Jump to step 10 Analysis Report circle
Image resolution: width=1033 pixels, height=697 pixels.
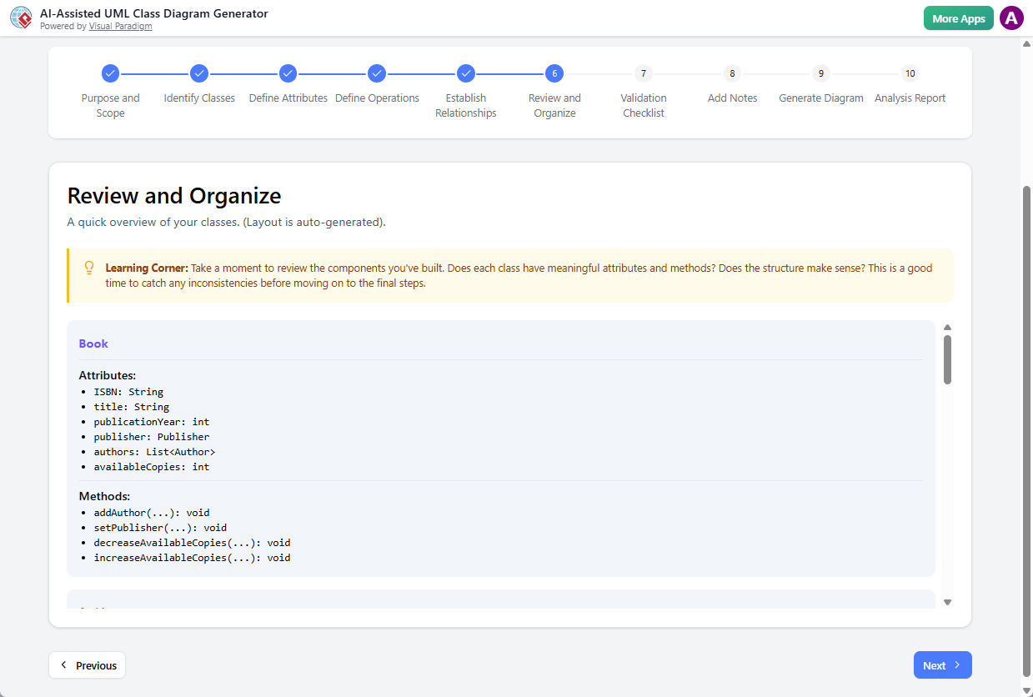[910, 73]
